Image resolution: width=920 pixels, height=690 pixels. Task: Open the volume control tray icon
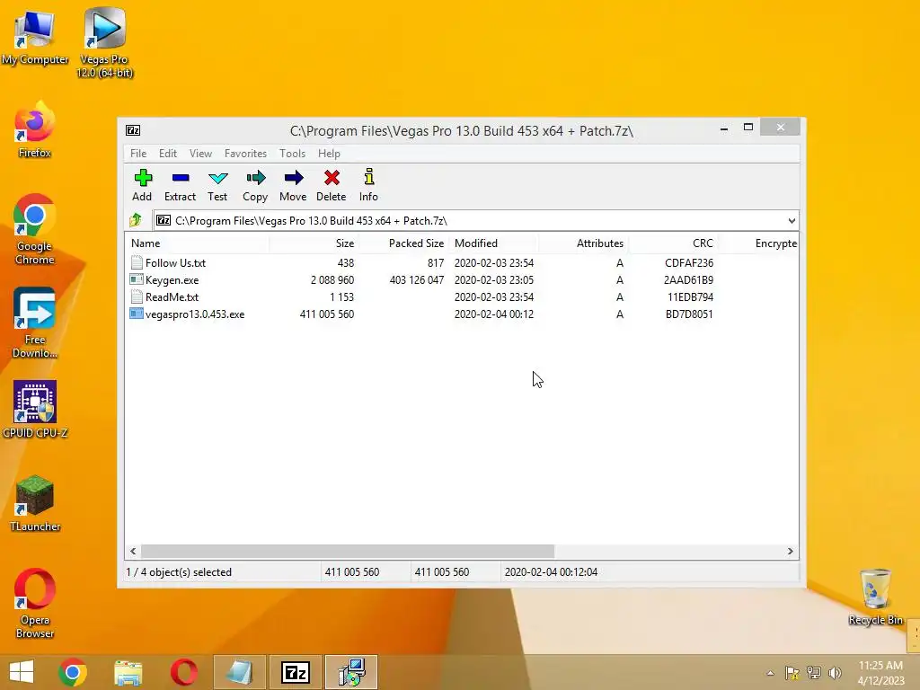click(835, 673)
